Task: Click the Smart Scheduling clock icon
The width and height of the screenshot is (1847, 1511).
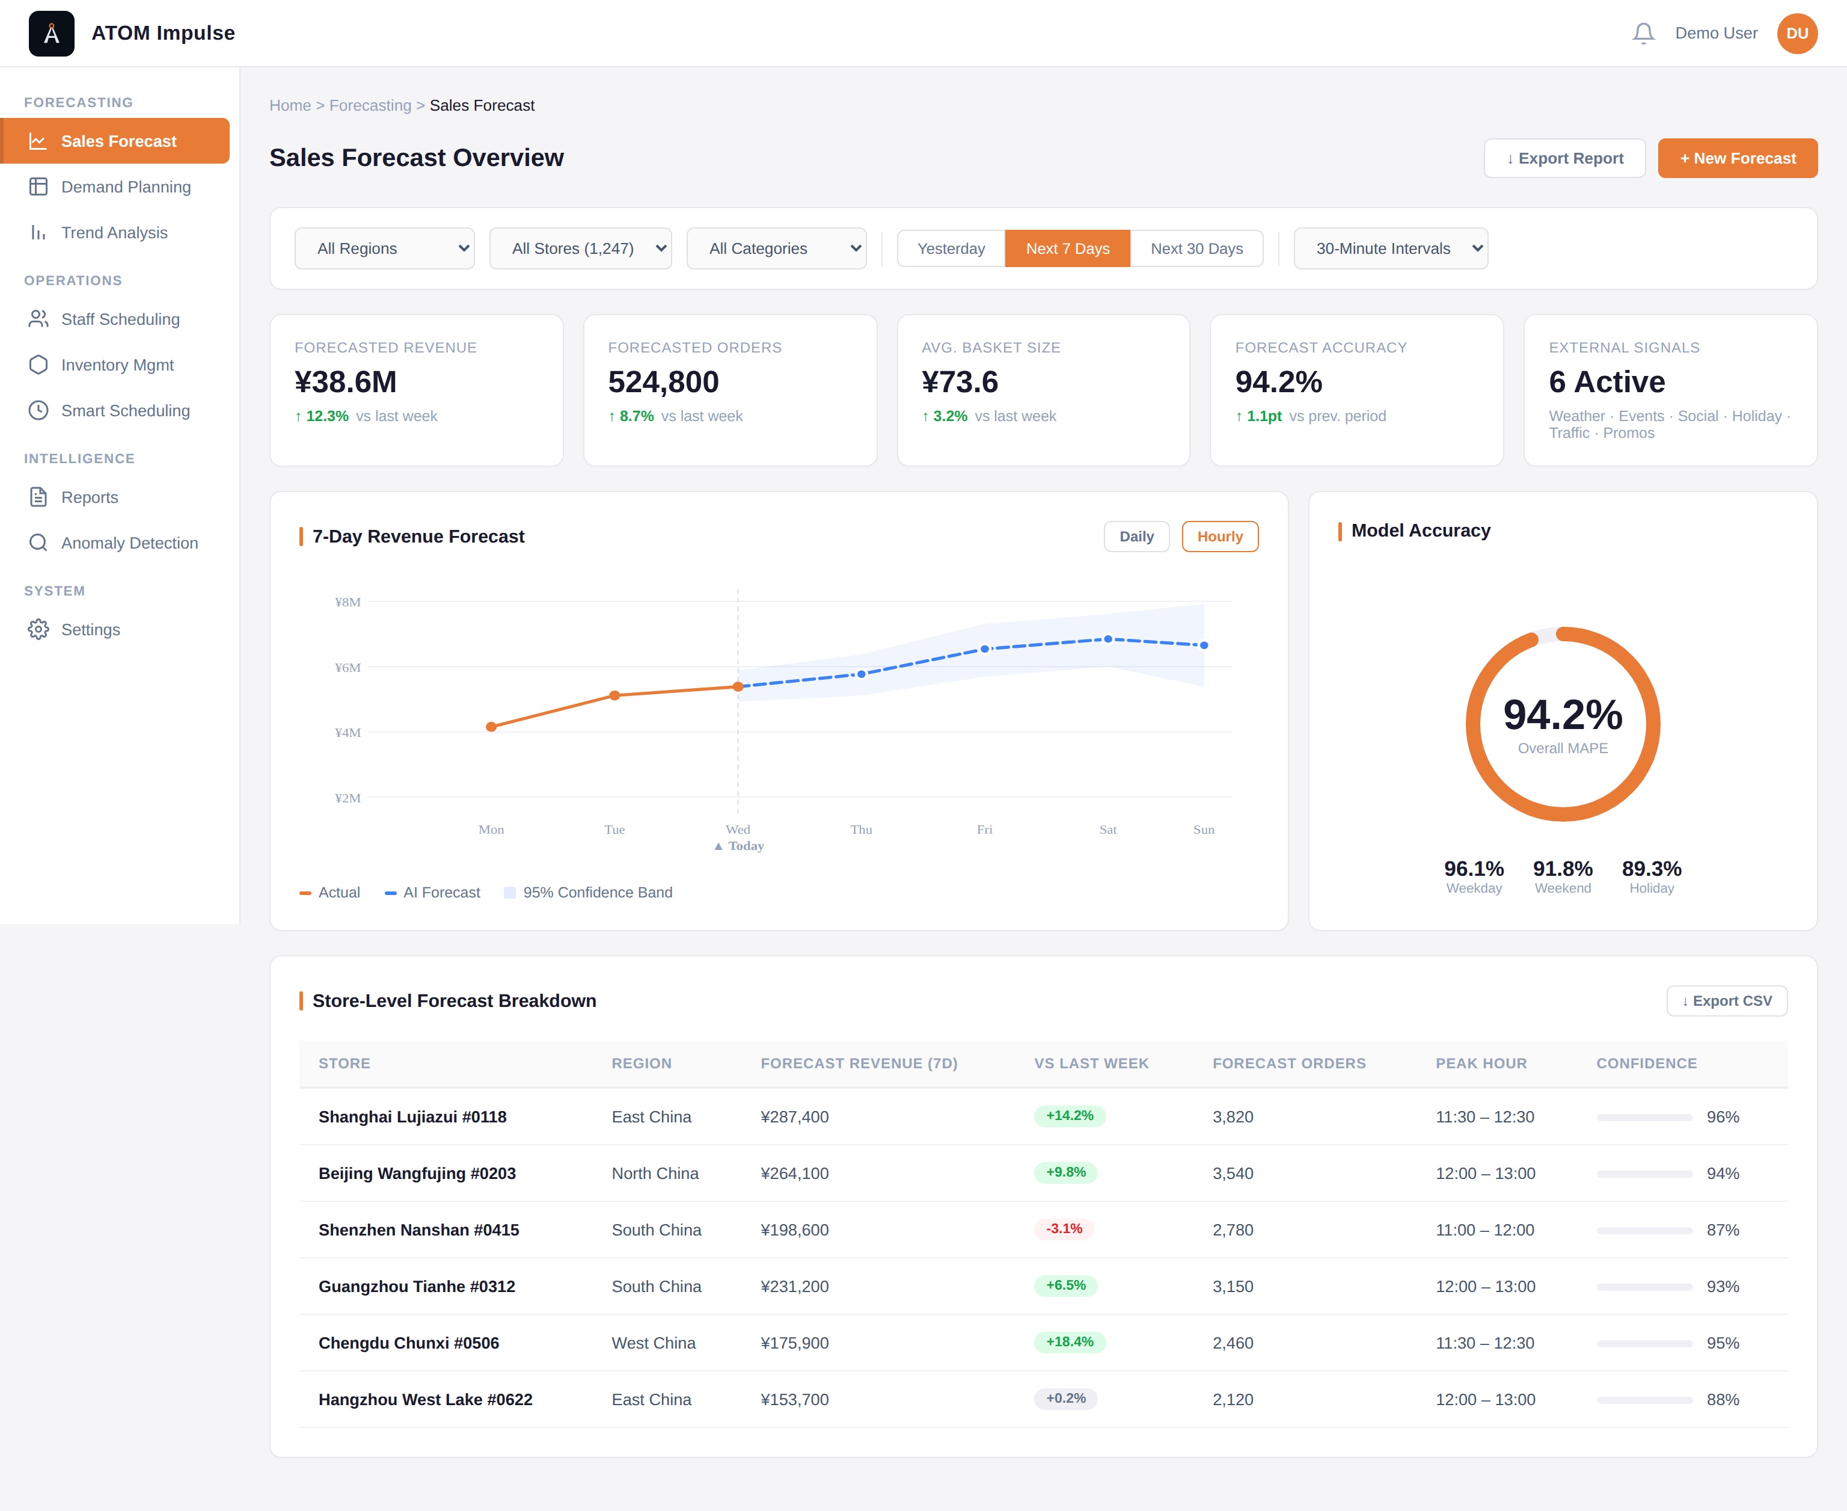Action: 38,411
